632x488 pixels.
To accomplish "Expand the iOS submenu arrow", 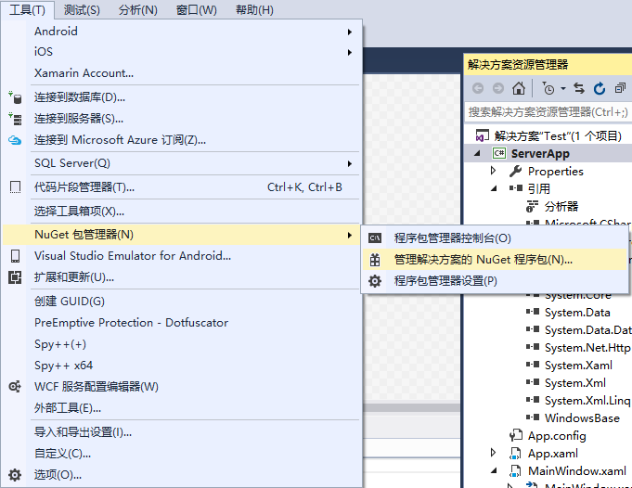I will tap(350, 52).
